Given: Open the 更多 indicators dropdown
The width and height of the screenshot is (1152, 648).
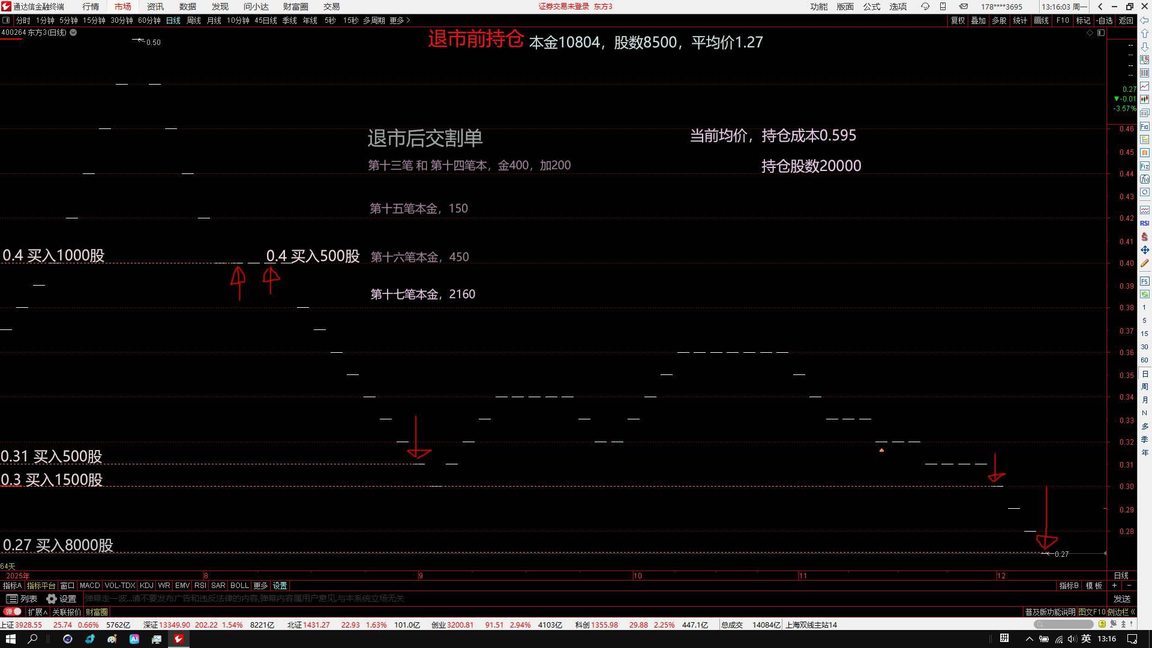Looking at the screenshot, I should 260,586.
